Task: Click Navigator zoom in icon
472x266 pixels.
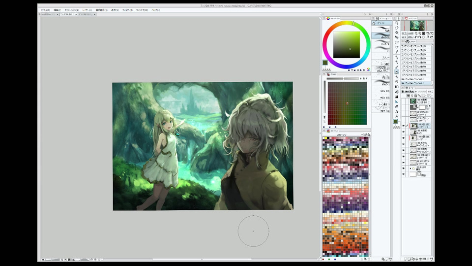Action: pos(420,33)
